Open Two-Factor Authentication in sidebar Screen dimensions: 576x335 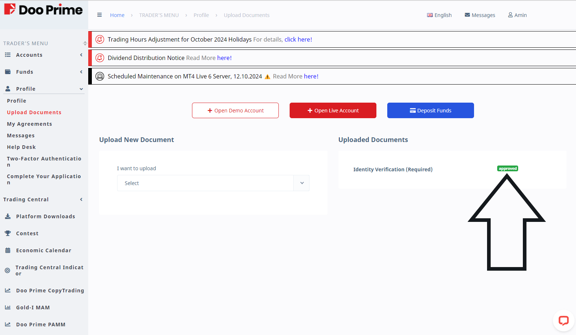44,162
